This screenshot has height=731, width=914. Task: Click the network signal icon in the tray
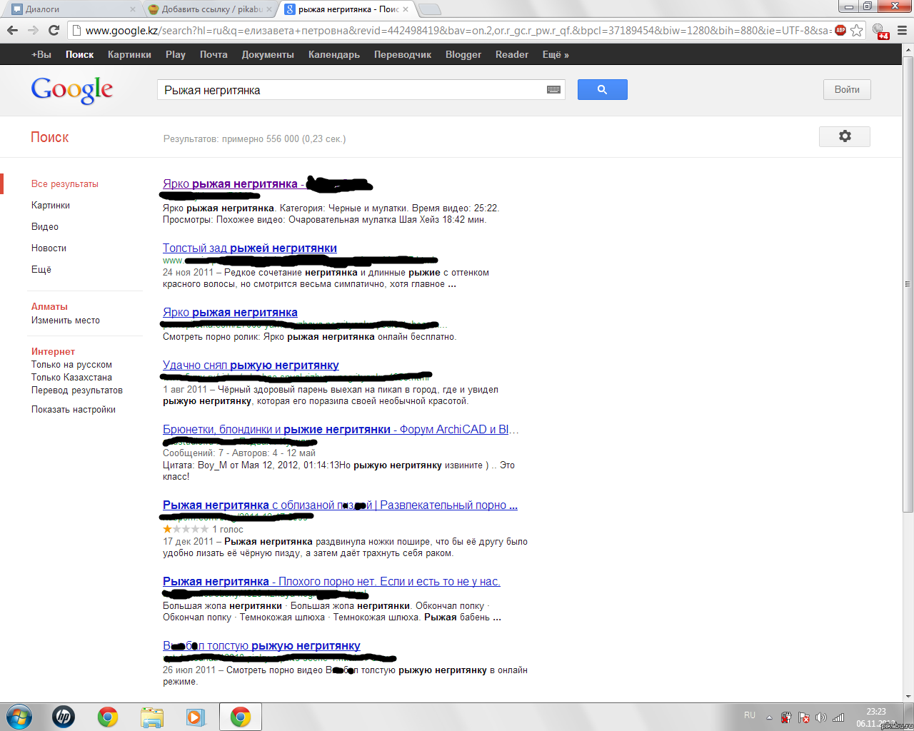[x=838, y=717]
